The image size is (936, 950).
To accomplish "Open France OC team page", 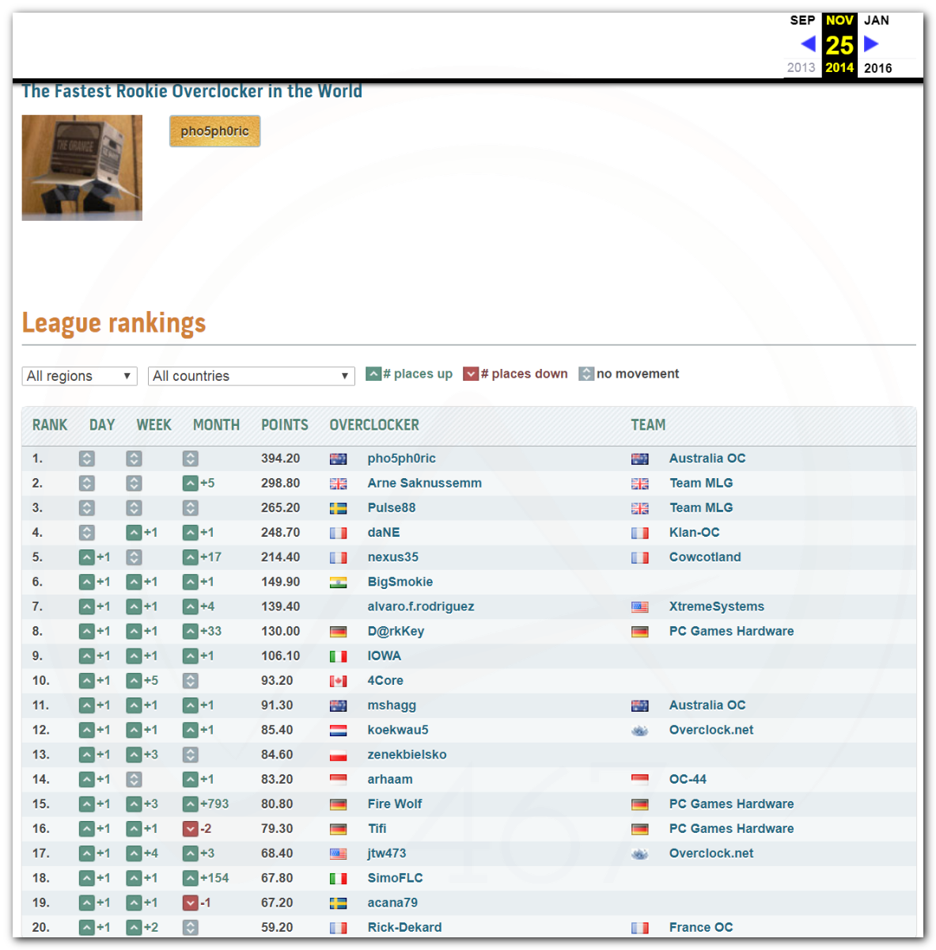I will 701,927.
